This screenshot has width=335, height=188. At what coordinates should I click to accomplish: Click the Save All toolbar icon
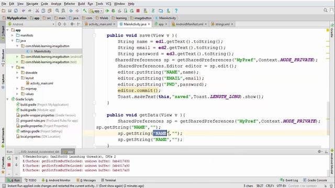(x=9, y=10)
